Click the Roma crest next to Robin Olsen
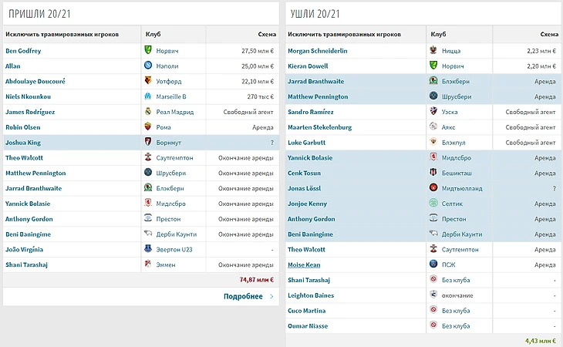 [x=148, y=127]
